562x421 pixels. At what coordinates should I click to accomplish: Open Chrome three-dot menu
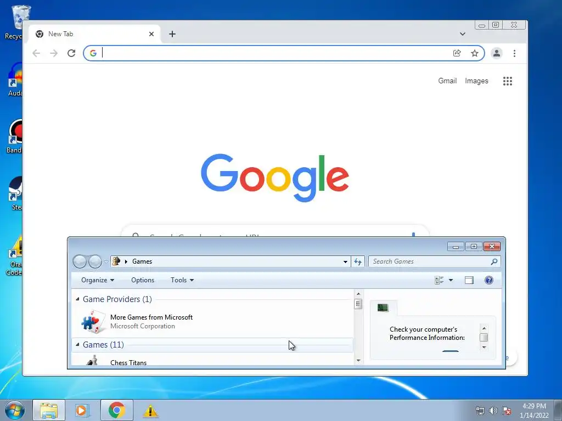click(514, 53)
